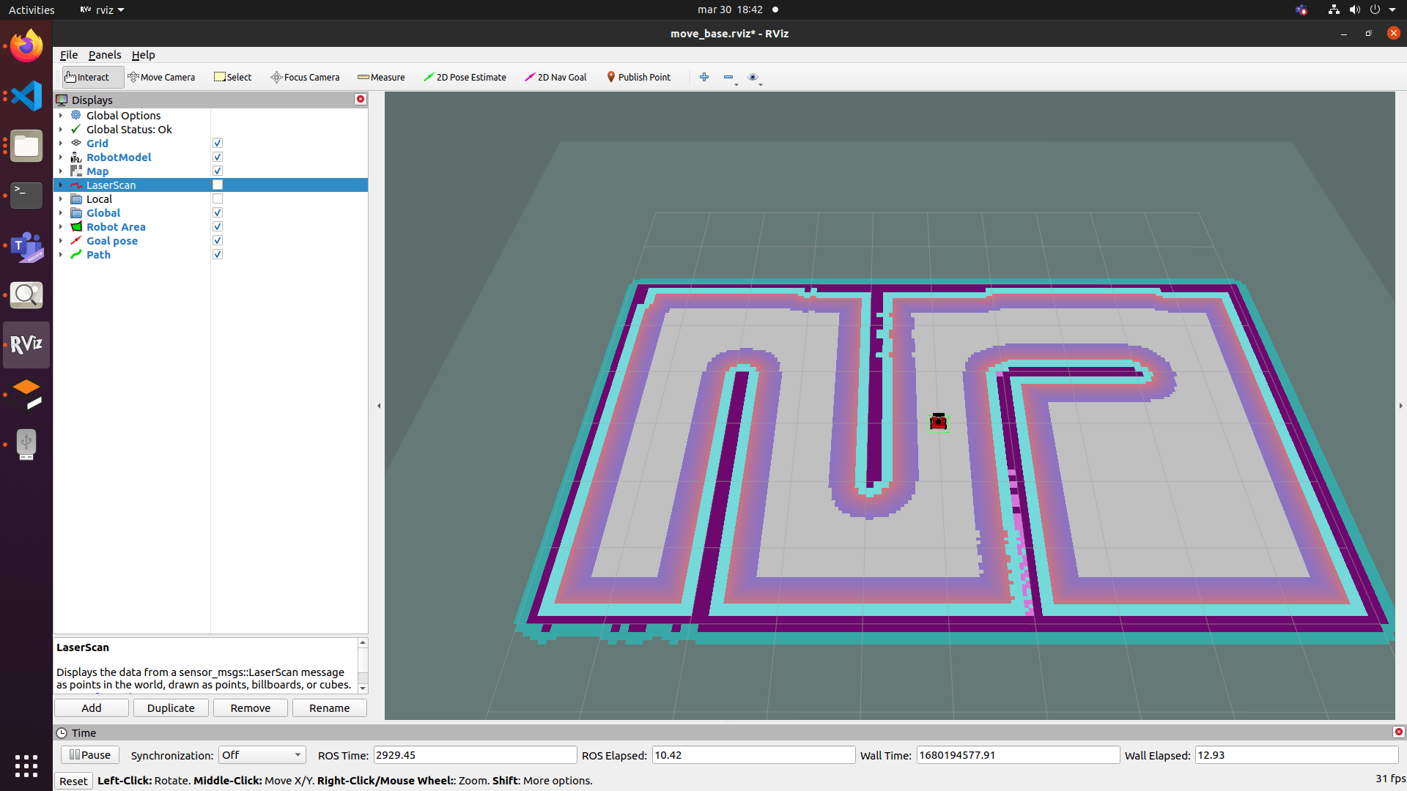Enable the LaserScan display checkbox
Viewport: 1407px width, 791px height.
click(x=218, y=185)
